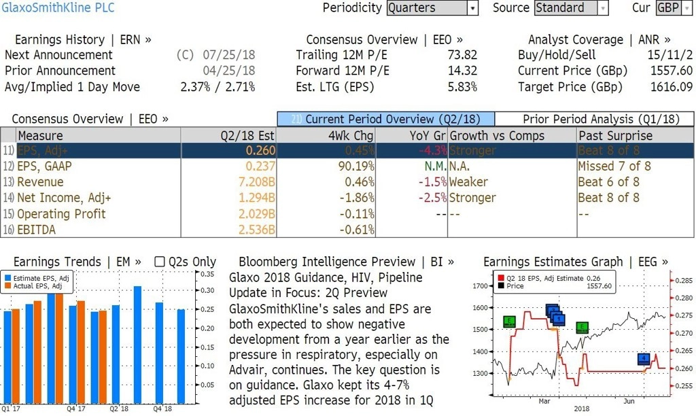This screenshot has width=696, height=416.
Task: Select the EPS, Adj+ row
Action: click(347, 150)
